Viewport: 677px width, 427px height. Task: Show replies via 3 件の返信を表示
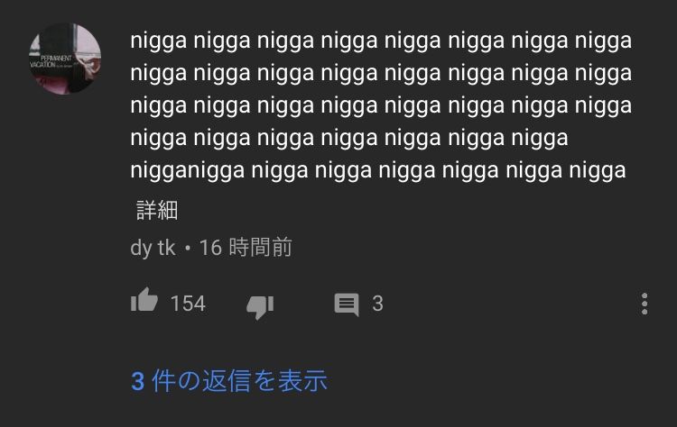point(229,381)
